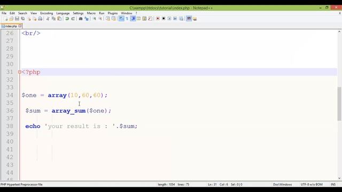Viewport: 342px width, 192px height.
Task: Click the save recorded macro icon
Action: click(181, 19)
